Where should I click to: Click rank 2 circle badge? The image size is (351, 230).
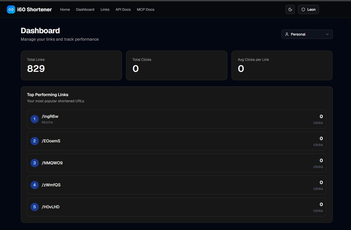point(35,141)
